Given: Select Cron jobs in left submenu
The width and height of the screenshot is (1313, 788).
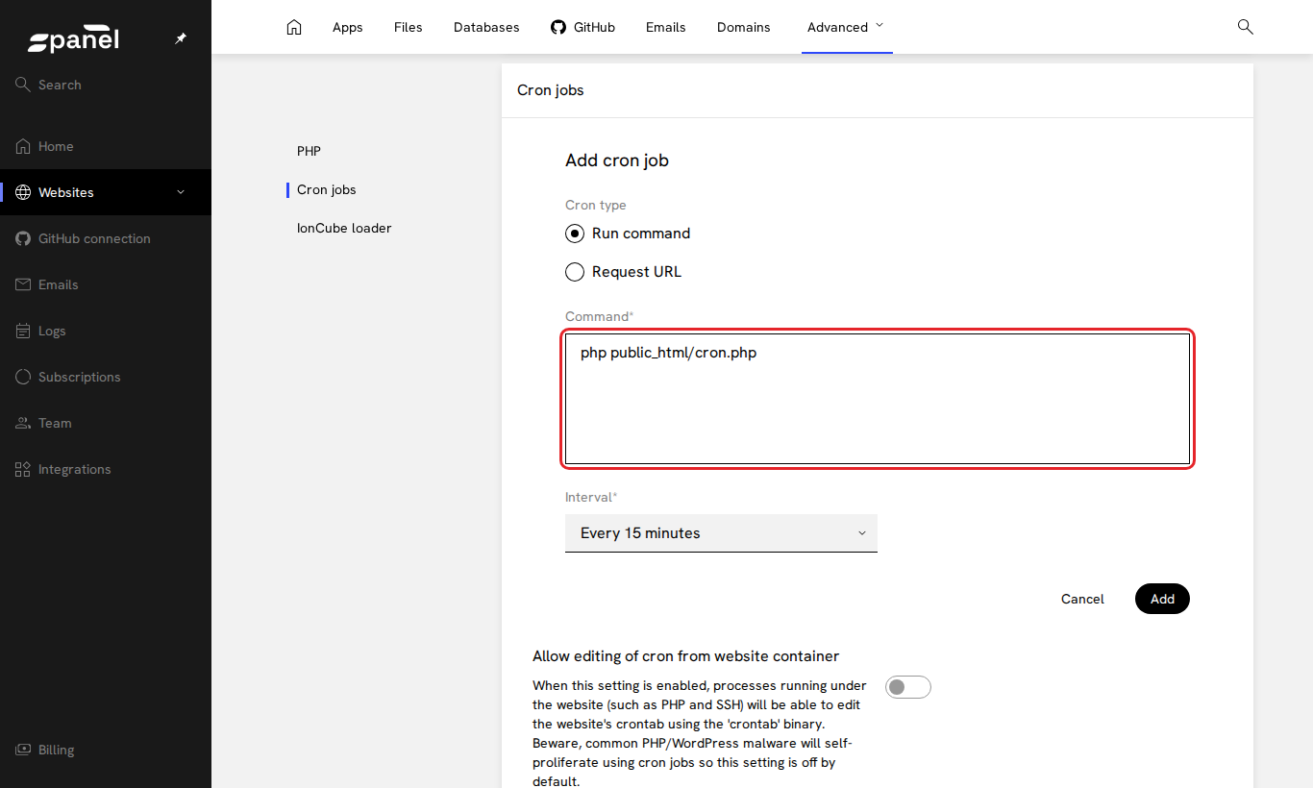Looking at the screenshot, I should coord(327,189).
